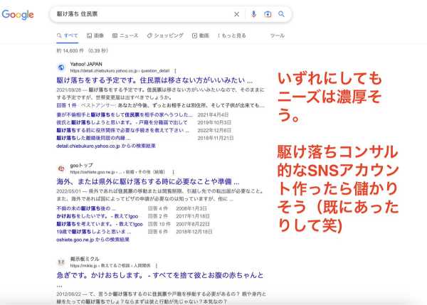The height and width of the screenshot is (305, 427).
Task: Start voice search with microphone icon
Action: 253,14
